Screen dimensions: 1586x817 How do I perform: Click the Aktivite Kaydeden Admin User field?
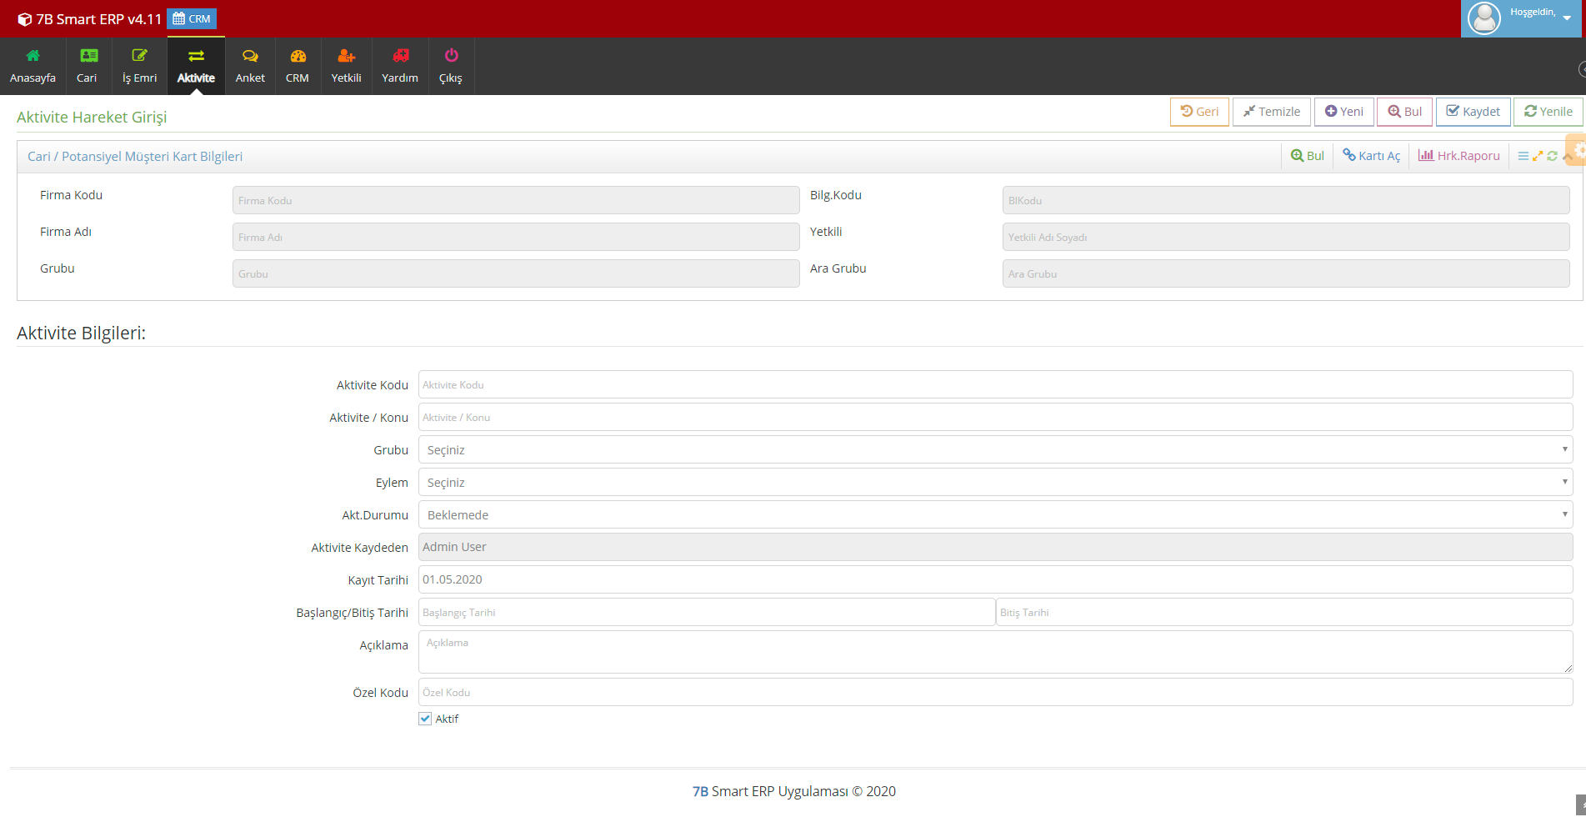tap(995, 547)
